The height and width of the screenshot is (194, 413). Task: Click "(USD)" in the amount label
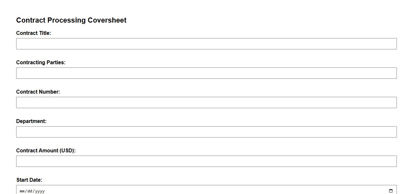[x=68, y=150]
